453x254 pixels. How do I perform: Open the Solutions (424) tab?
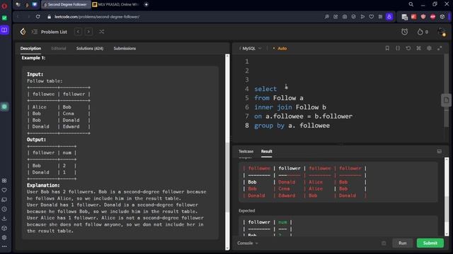point(90,49)
